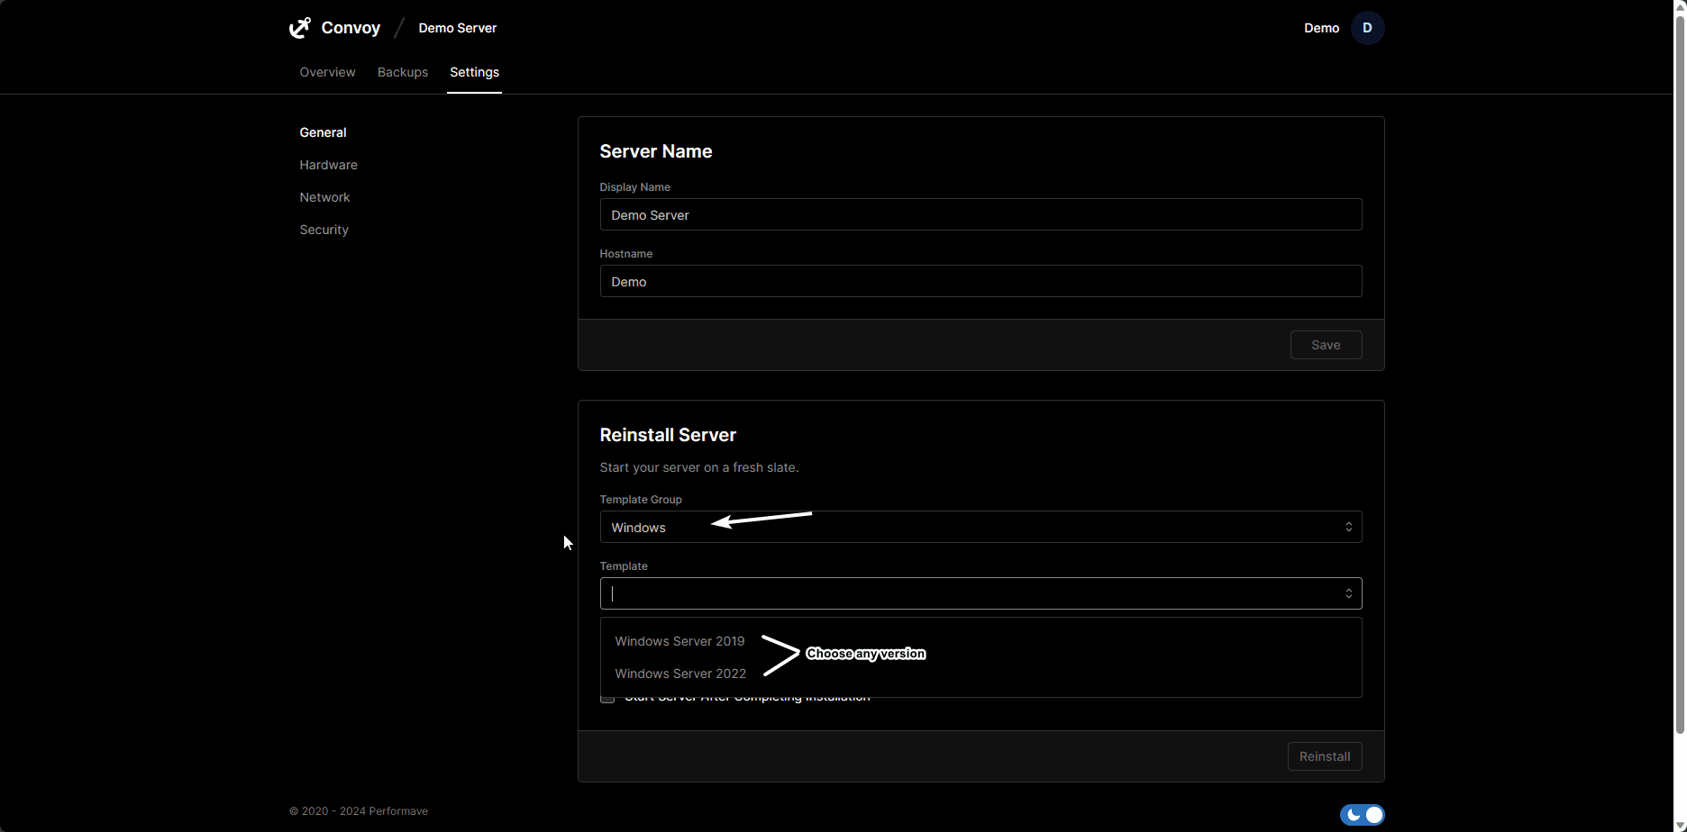1687x832 pixels.
Task: Select Windows Server 2019 template option
Action: [679, 641]
